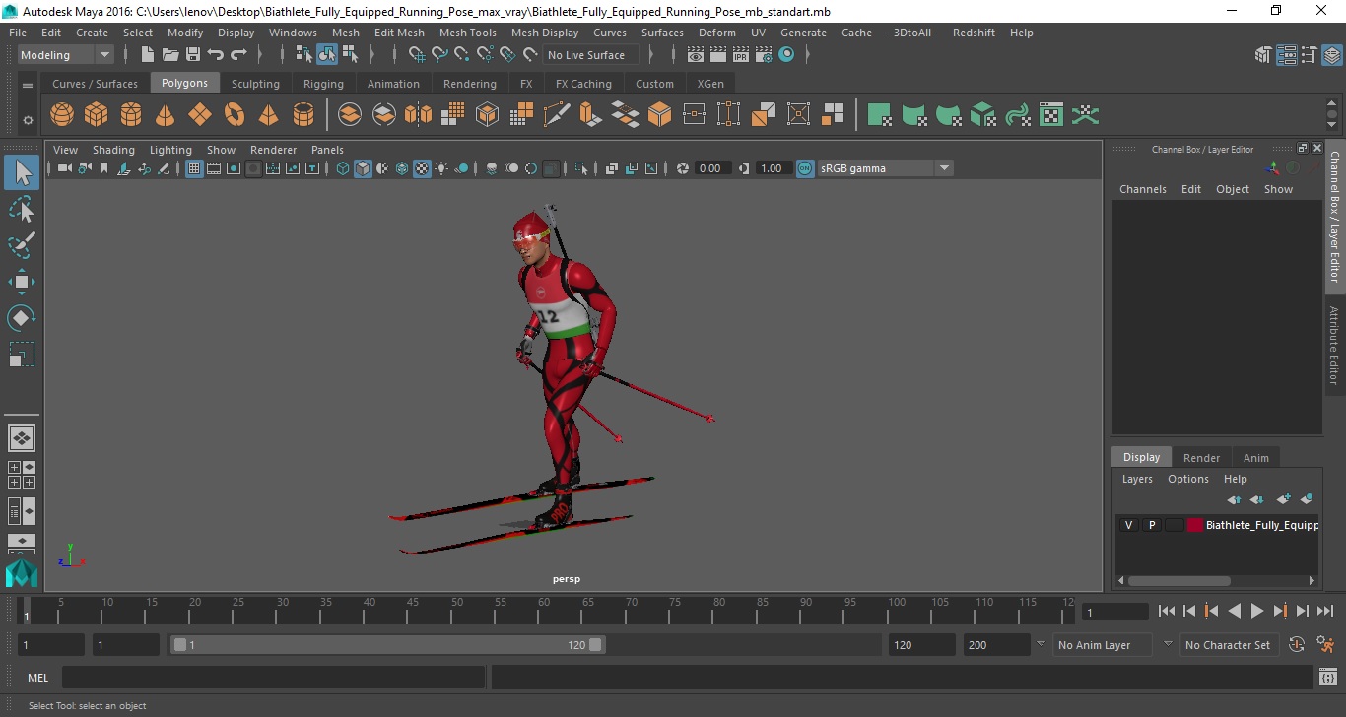Open the UV Texture Editor shelf icon
1346x717 pixels.
(x=1051, y=115)
